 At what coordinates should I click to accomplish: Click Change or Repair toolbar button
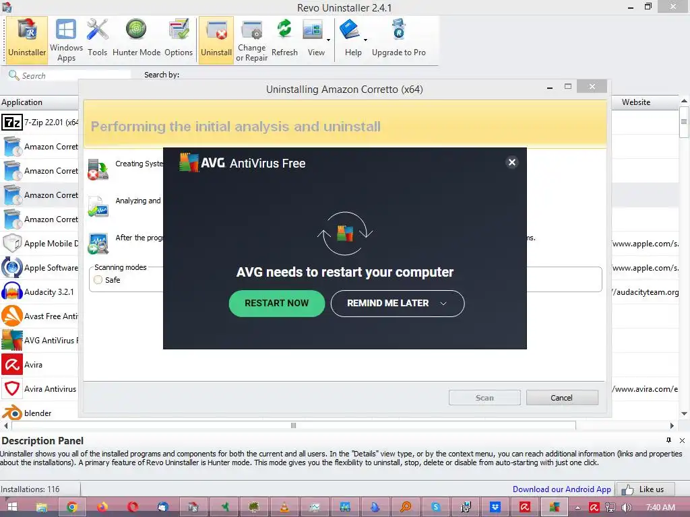[252, 40]
